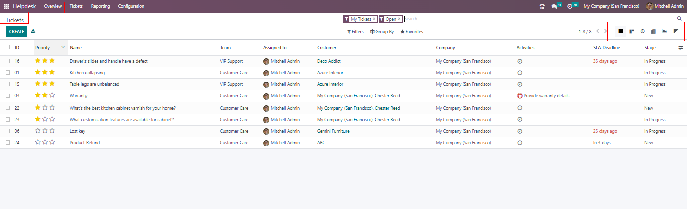This screenshot has width=687, height=209.
Task: Select all tickets with header checkbox
Action: click(x=8, y=47)
